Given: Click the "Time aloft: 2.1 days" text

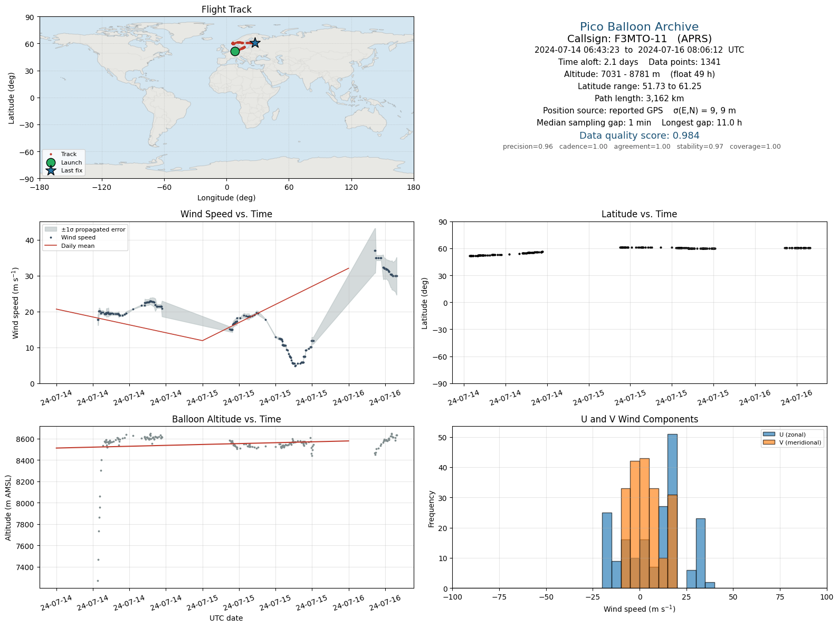Looking at the screenshot, I should tap(598, 62).
